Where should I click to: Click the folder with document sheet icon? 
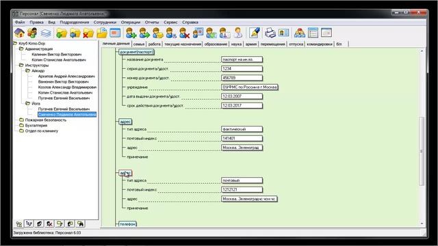pos(102,33)
